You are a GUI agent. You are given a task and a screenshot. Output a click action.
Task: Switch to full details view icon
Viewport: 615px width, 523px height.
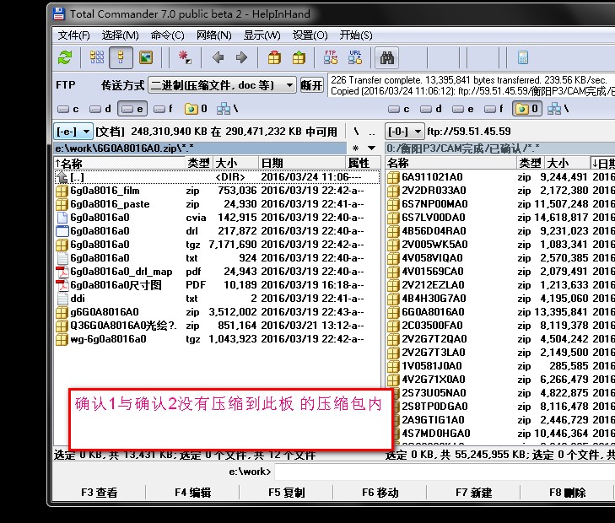121,57
